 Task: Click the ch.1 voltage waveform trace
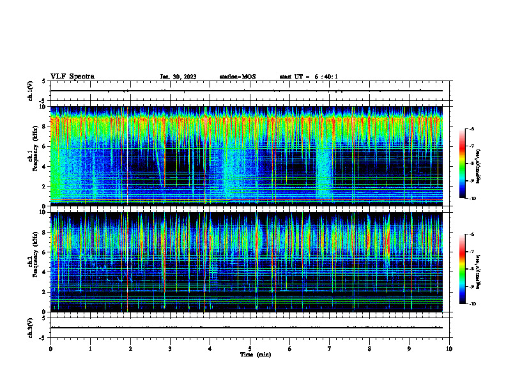coord(247,91)
